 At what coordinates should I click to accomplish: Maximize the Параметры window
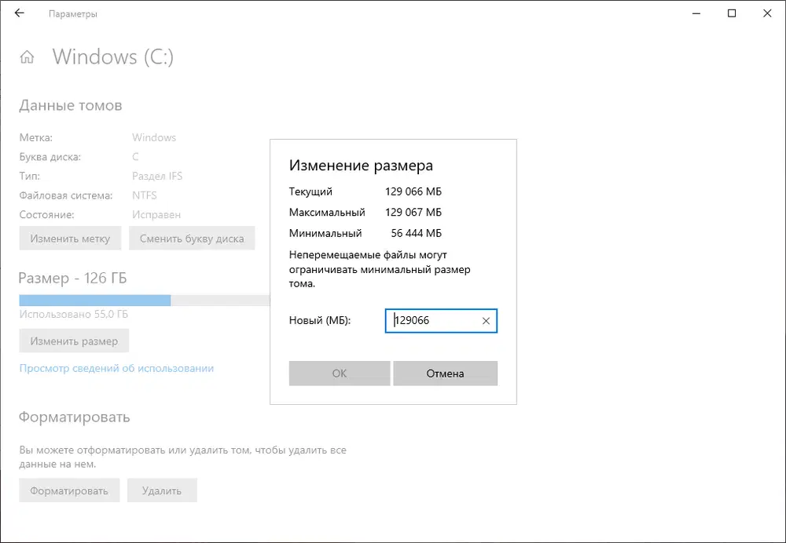click(732, 13)
